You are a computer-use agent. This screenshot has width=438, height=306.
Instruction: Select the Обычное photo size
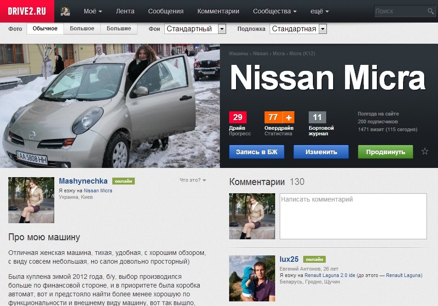click(45, 29)
